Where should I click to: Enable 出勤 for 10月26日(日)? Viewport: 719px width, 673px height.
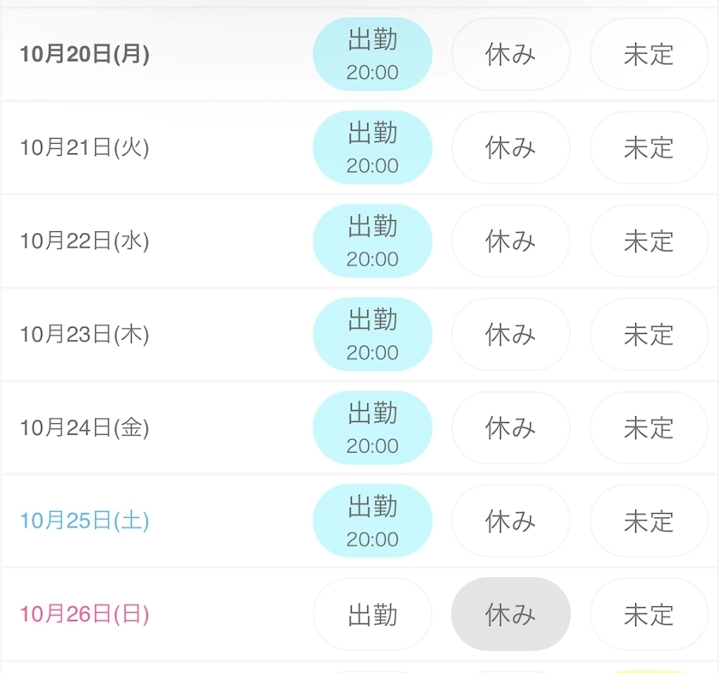point(372,614)
